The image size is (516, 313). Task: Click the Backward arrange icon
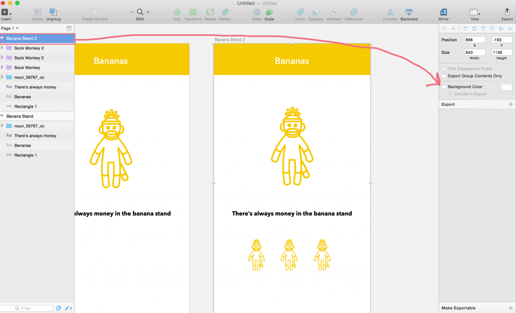click(409, 12)
